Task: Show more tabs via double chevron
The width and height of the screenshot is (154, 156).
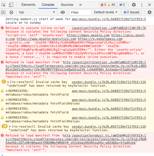Action: 80,5
